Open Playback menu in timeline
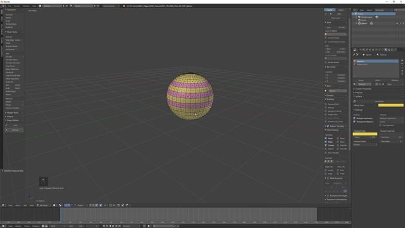Screen dimensions: 405x228 (x=36, y=226)
